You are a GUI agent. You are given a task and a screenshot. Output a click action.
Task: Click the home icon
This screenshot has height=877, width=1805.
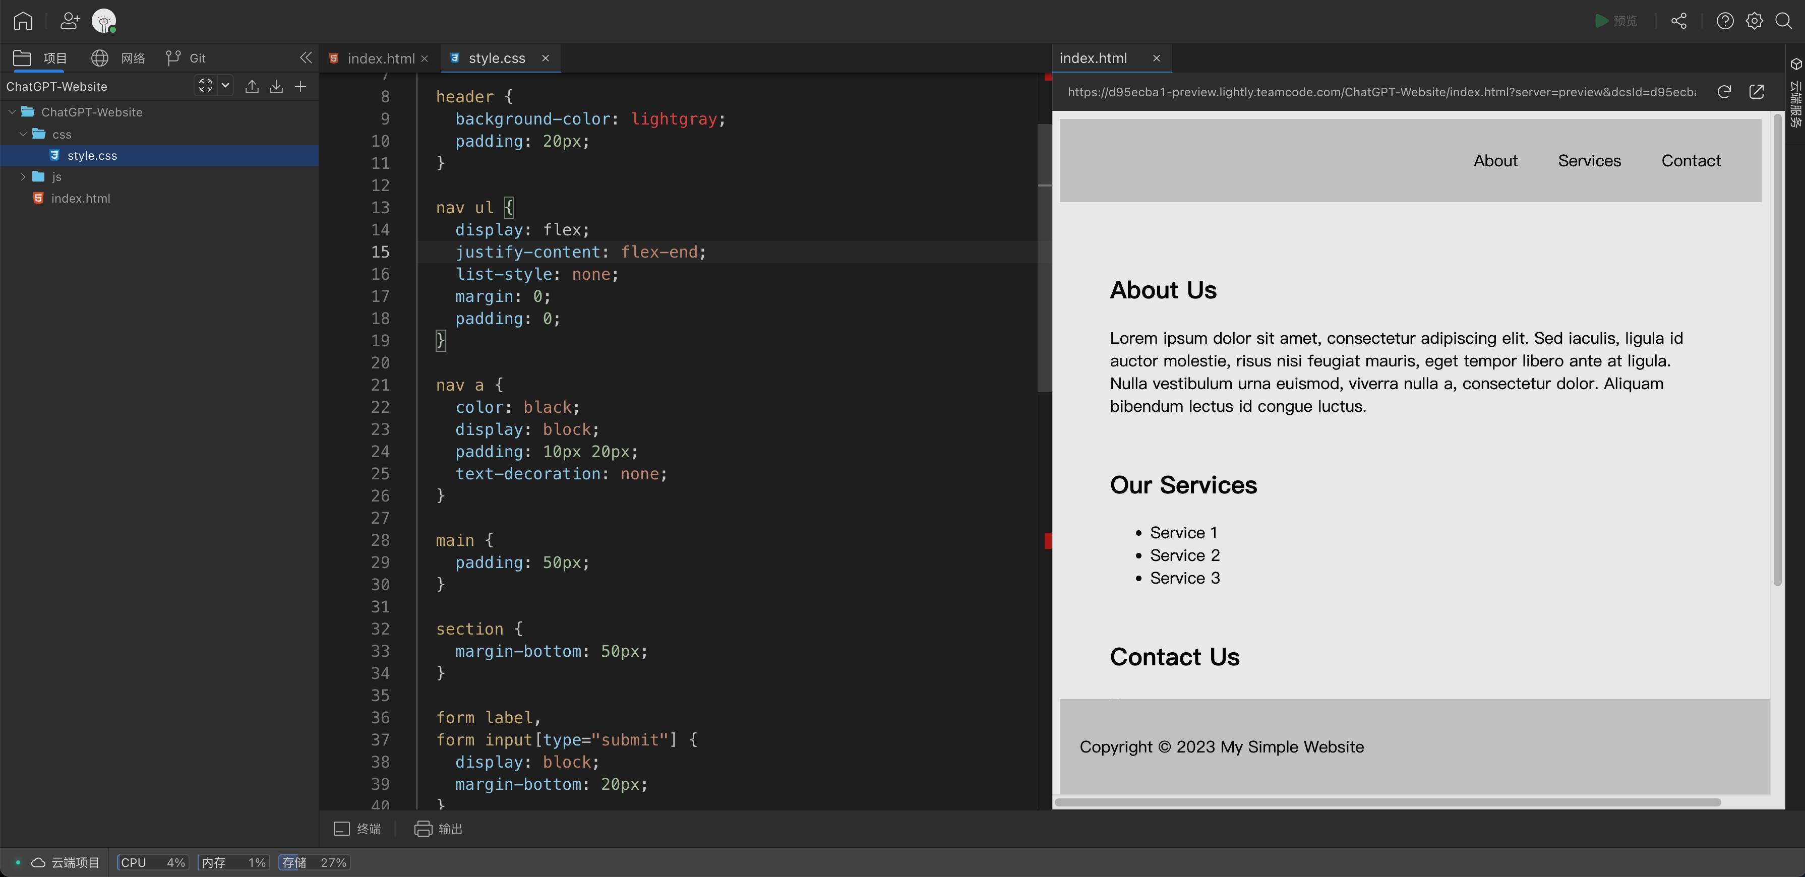pyautogui.click(x=23, y=21)
